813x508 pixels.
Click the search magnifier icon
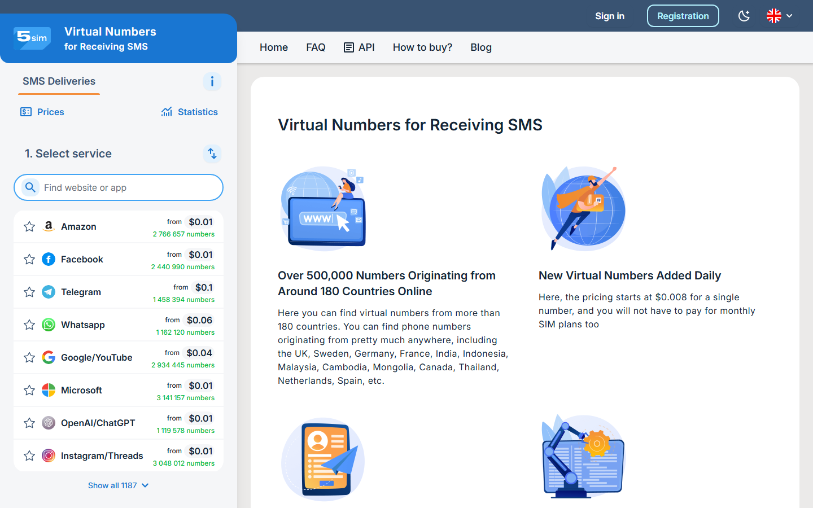click(30, 187)
